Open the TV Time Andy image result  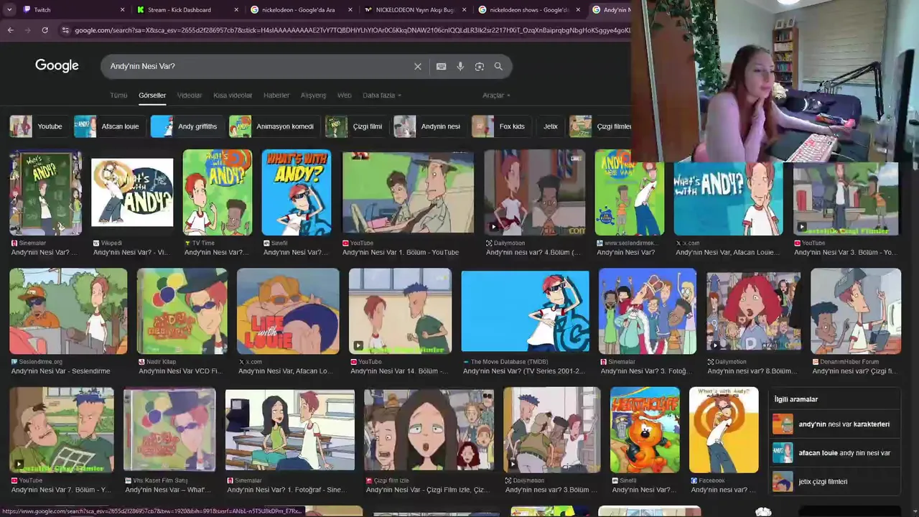[x=218, y=192]
